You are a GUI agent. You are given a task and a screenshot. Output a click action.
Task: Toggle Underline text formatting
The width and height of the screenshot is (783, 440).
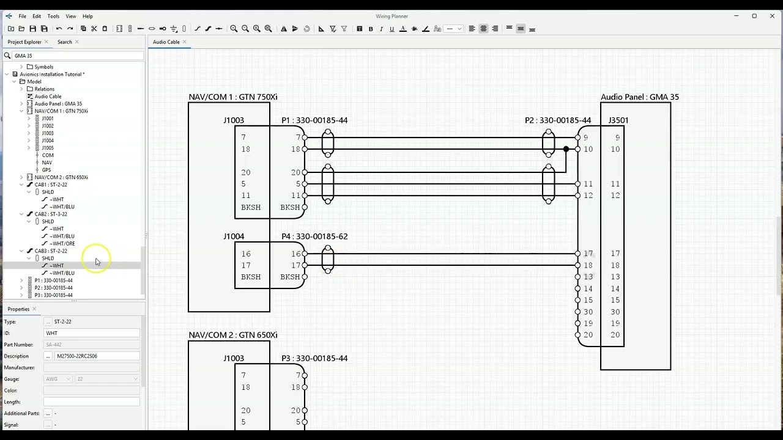(x=392, y=29)
